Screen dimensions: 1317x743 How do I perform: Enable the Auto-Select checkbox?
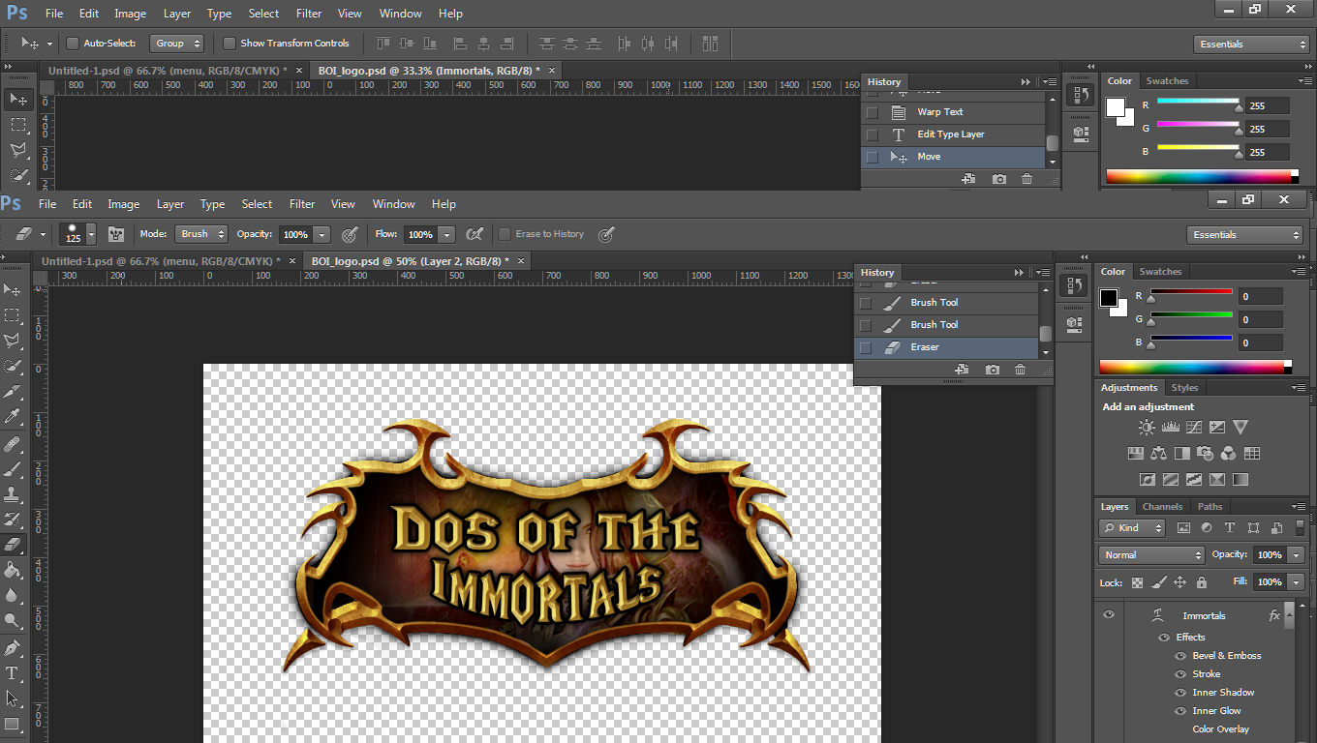click(73, 44)
